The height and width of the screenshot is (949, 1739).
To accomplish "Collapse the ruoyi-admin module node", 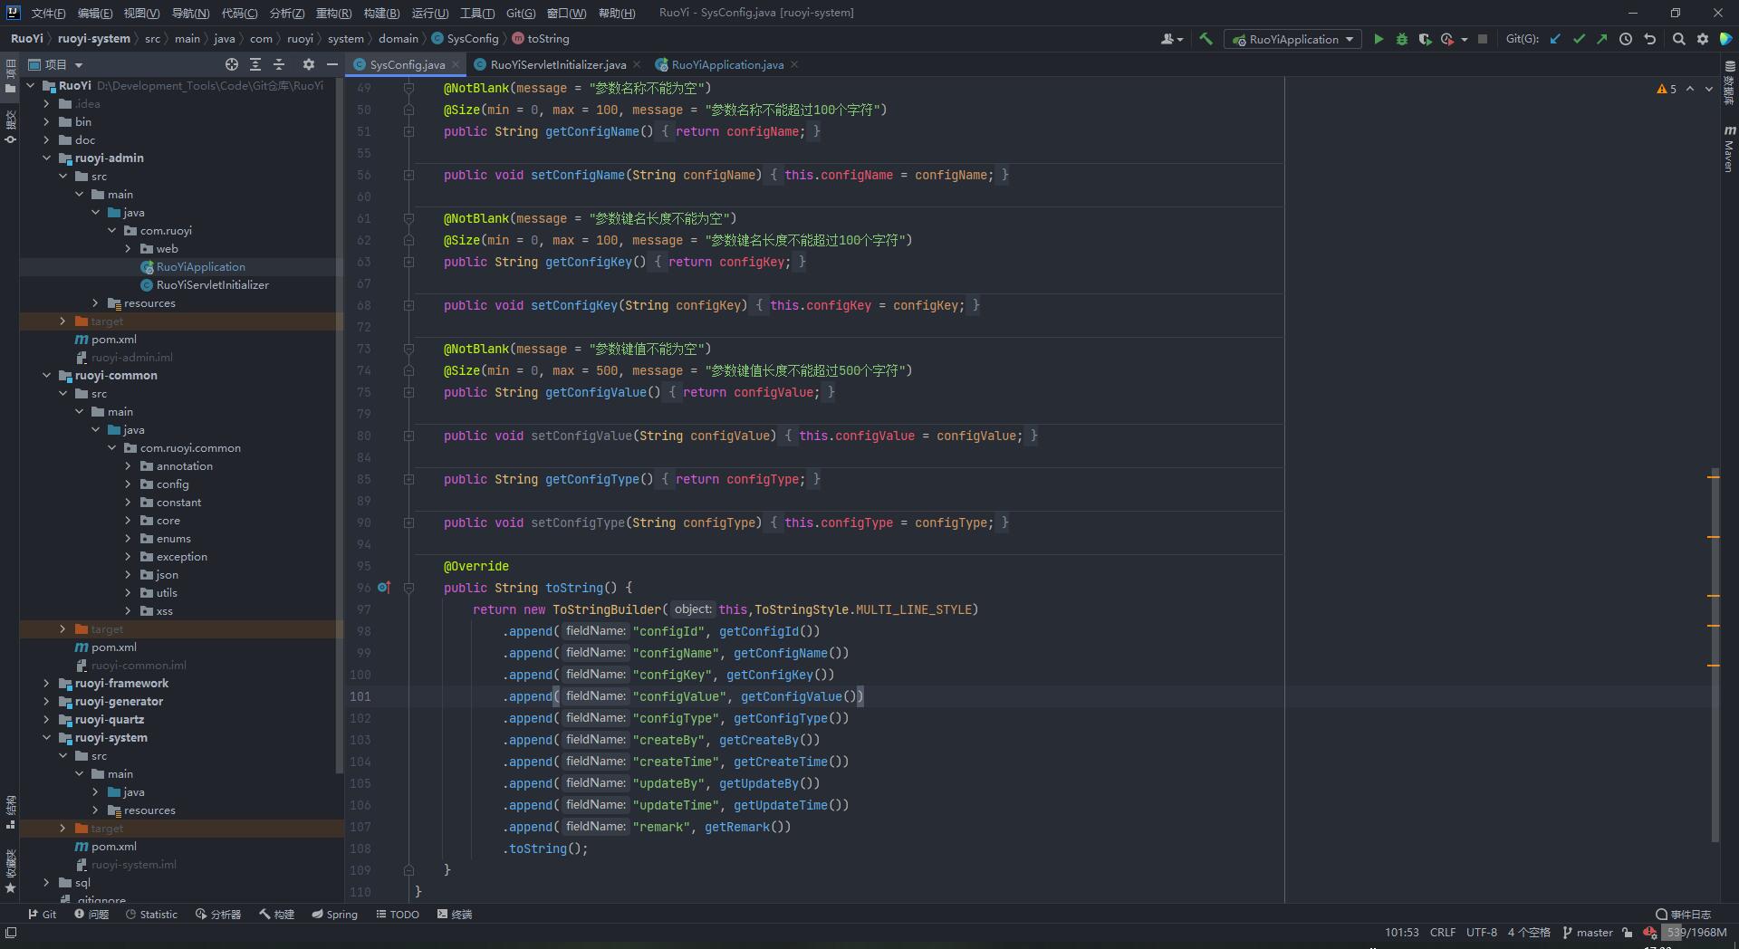I will point(47,158).
